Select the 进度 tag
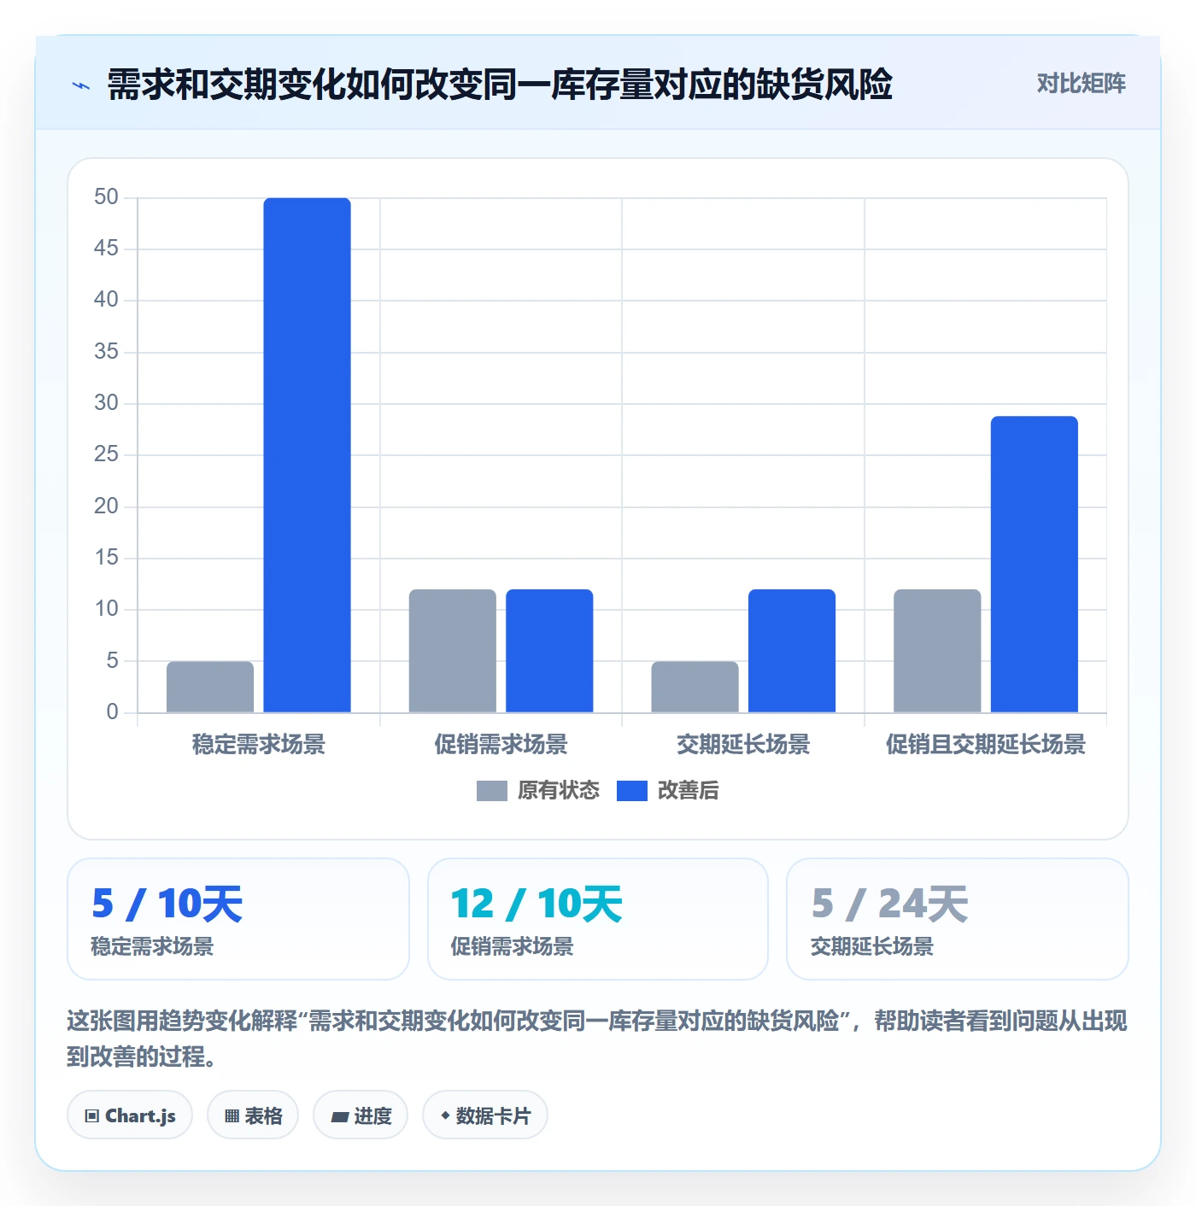 (361, 1115)
